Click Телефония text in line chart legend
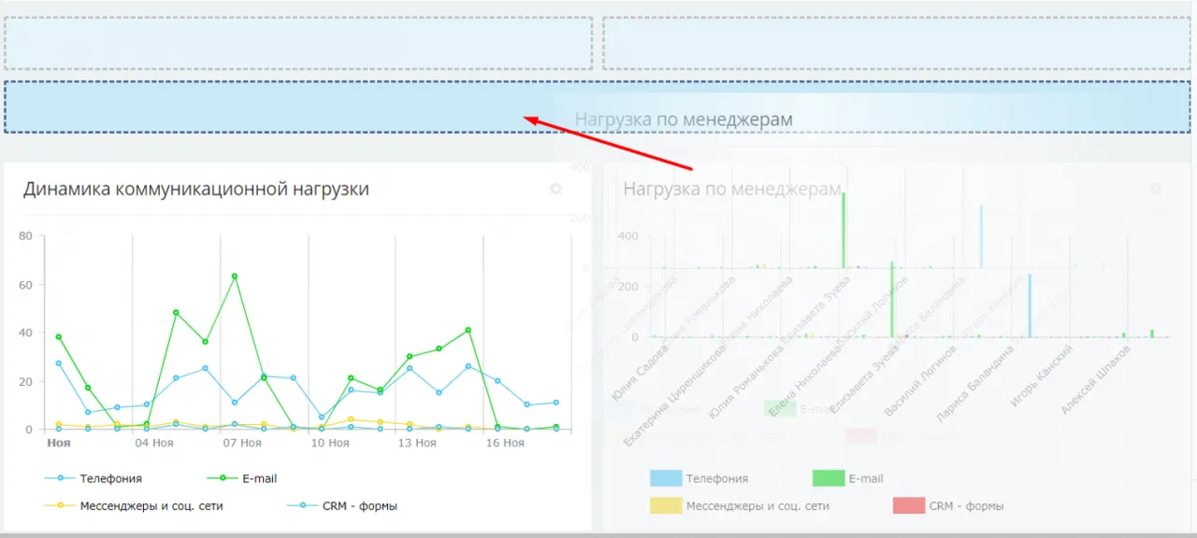 click(x=110, y=478)
